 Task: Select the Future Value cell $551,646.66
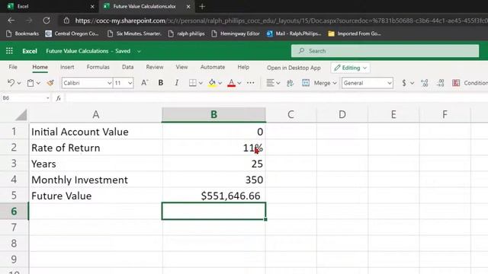(213, 196)
